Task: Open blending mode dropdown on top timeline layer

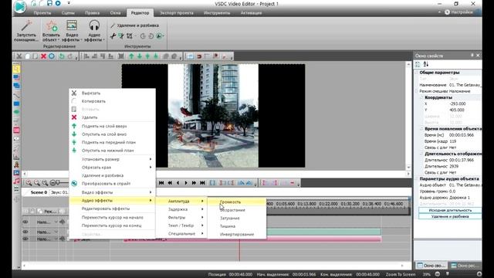Action: (x=56, y=222)
